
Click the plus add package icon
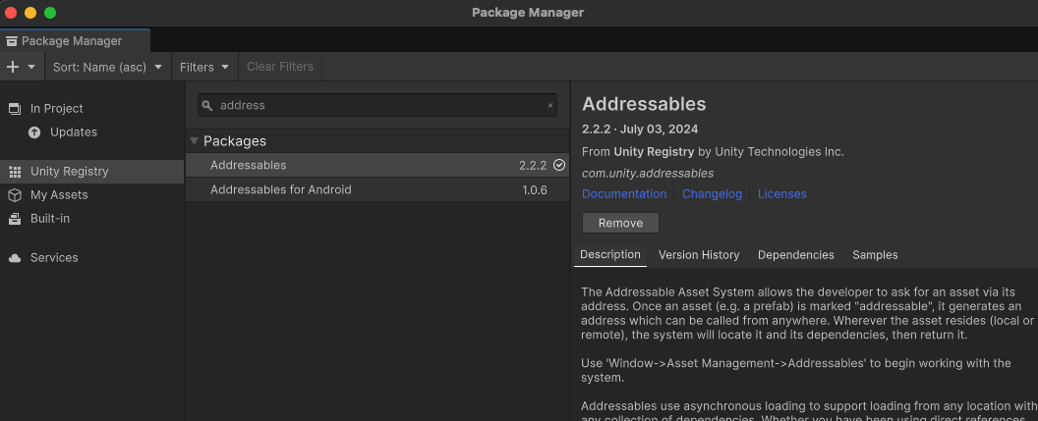tap(13, 67)
